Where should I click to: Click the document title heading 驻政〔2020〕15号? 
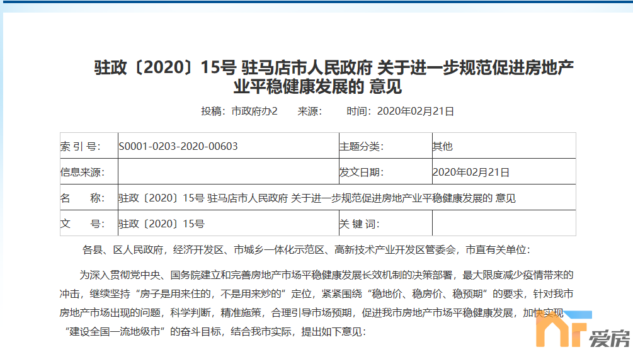[x=333, y=77]
